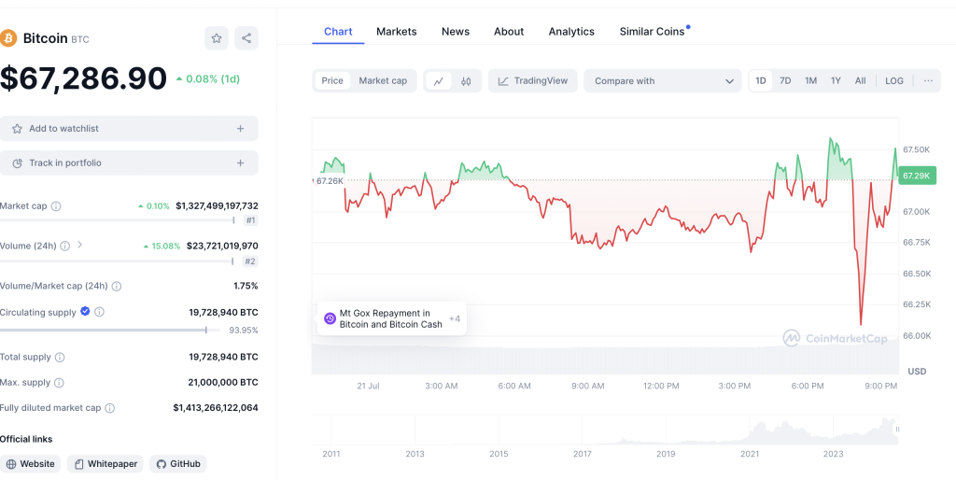Select the 7D time range
The height and width of the screenshot is (480, 956).
(x=785, y=81)
